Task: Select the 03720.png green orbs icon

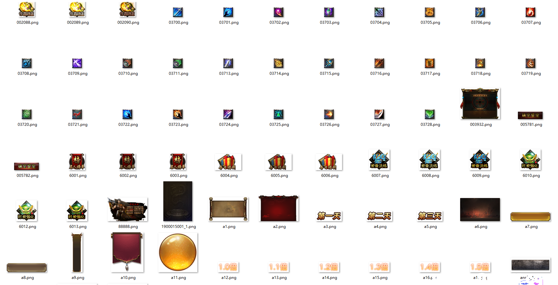Action: (27, 114)
